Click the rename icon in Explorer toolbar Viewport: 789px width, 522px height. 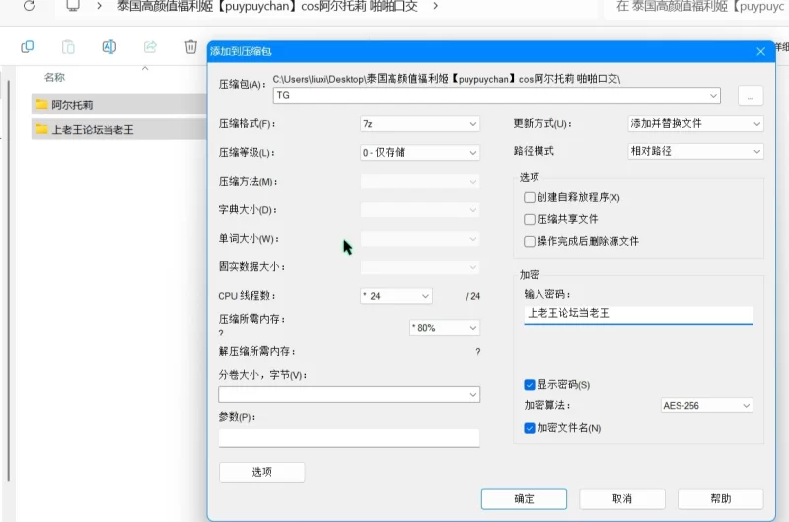point(109,47)
